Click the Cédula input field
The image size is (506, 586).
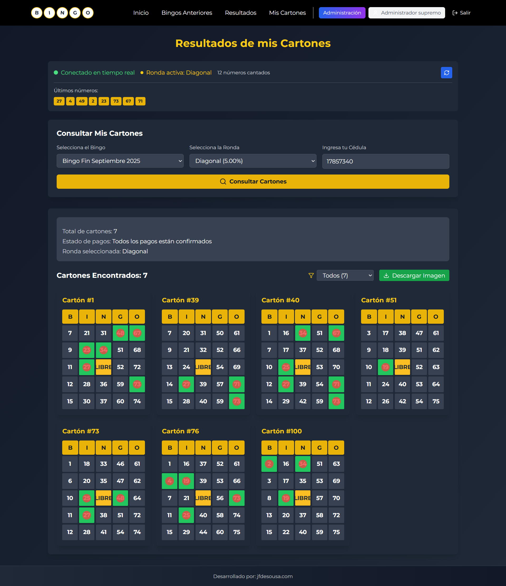(x=385, y=161)
